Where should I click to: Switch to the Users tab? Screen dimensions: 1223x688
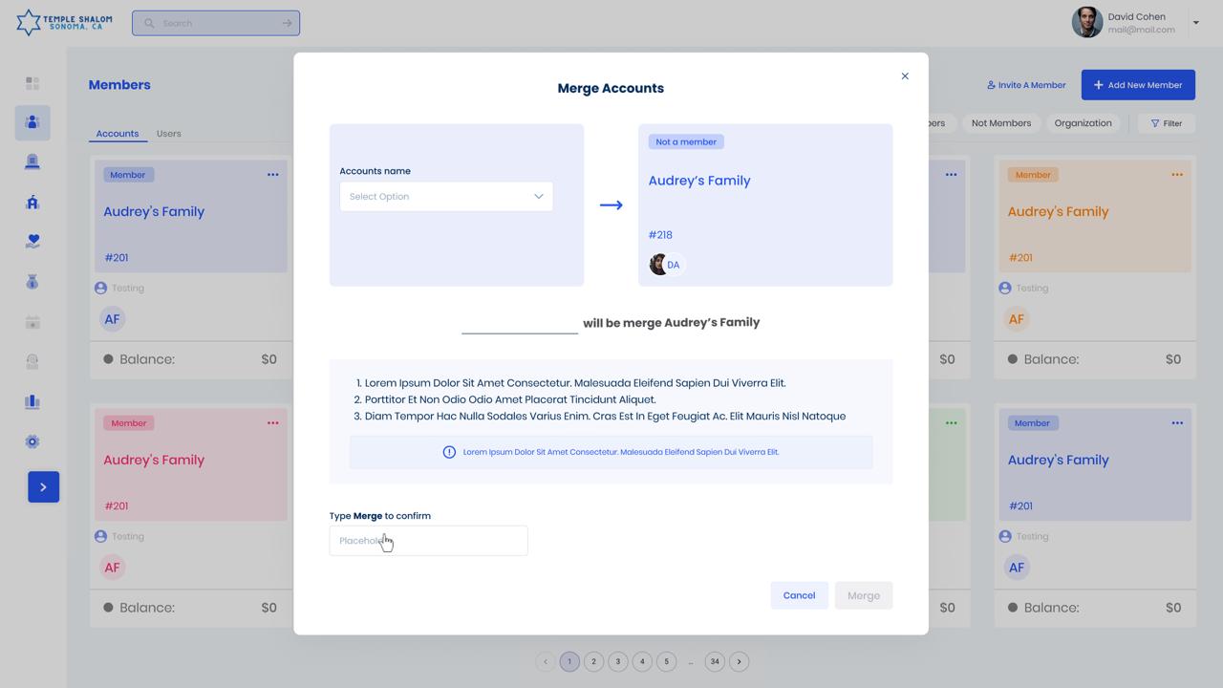tap(169, 134)
